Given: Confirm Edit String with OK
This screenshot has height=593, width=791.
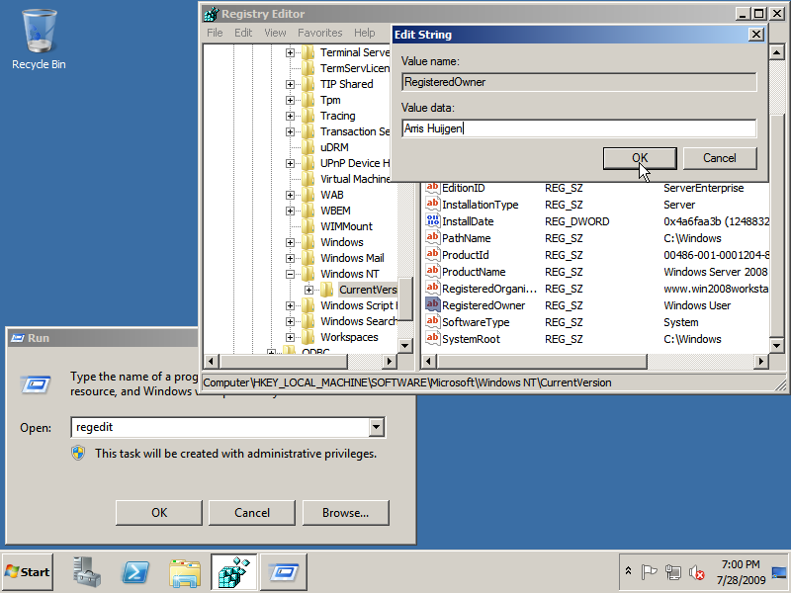Looking at the screenshot, I should pos(640,158).
